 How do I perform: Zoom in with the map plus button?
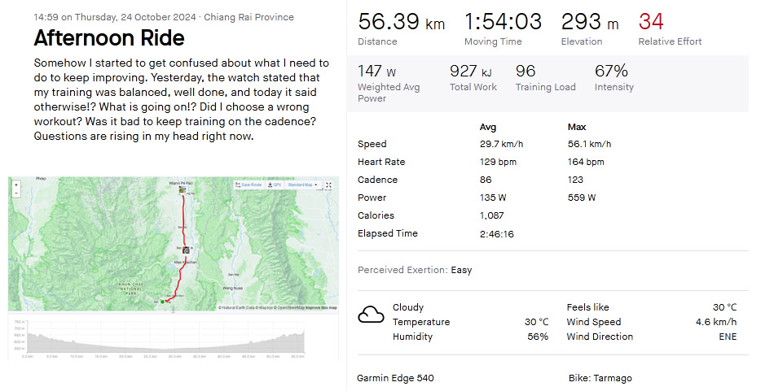click(x=16, y=185)
